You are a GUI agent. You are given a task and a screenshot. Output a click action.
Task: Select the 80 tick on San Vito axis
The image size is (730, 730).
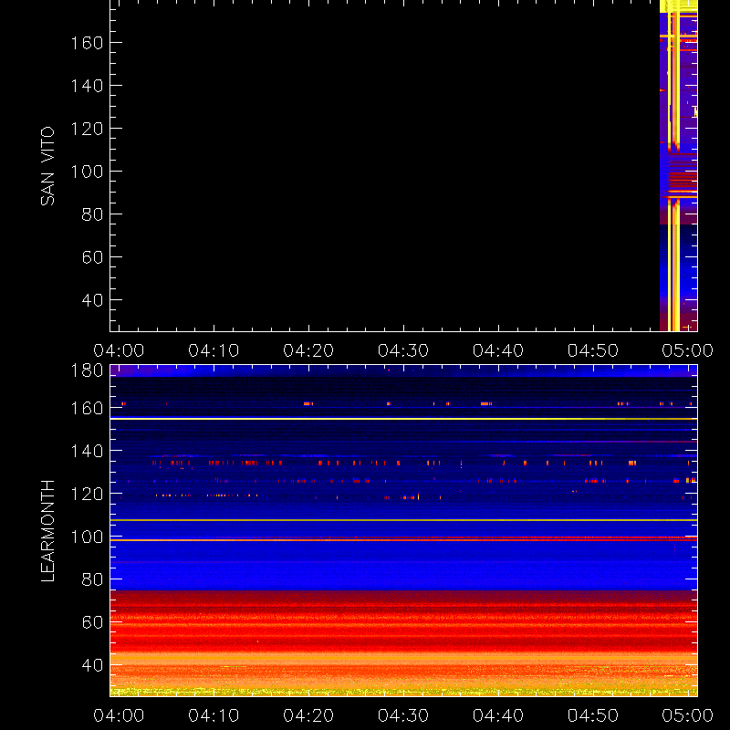[x=92, y=214]
